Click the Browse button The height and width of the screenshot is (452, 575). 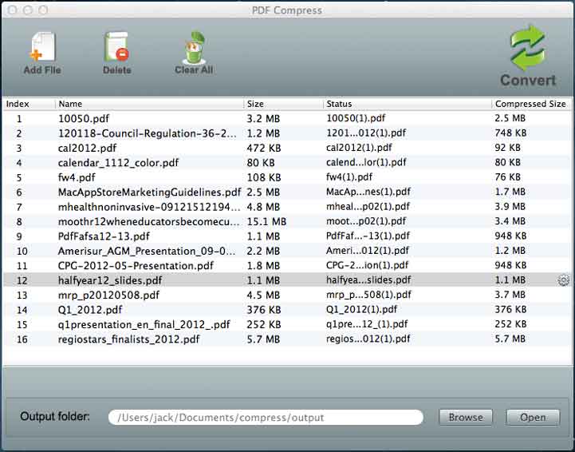[x=466, y=418]
